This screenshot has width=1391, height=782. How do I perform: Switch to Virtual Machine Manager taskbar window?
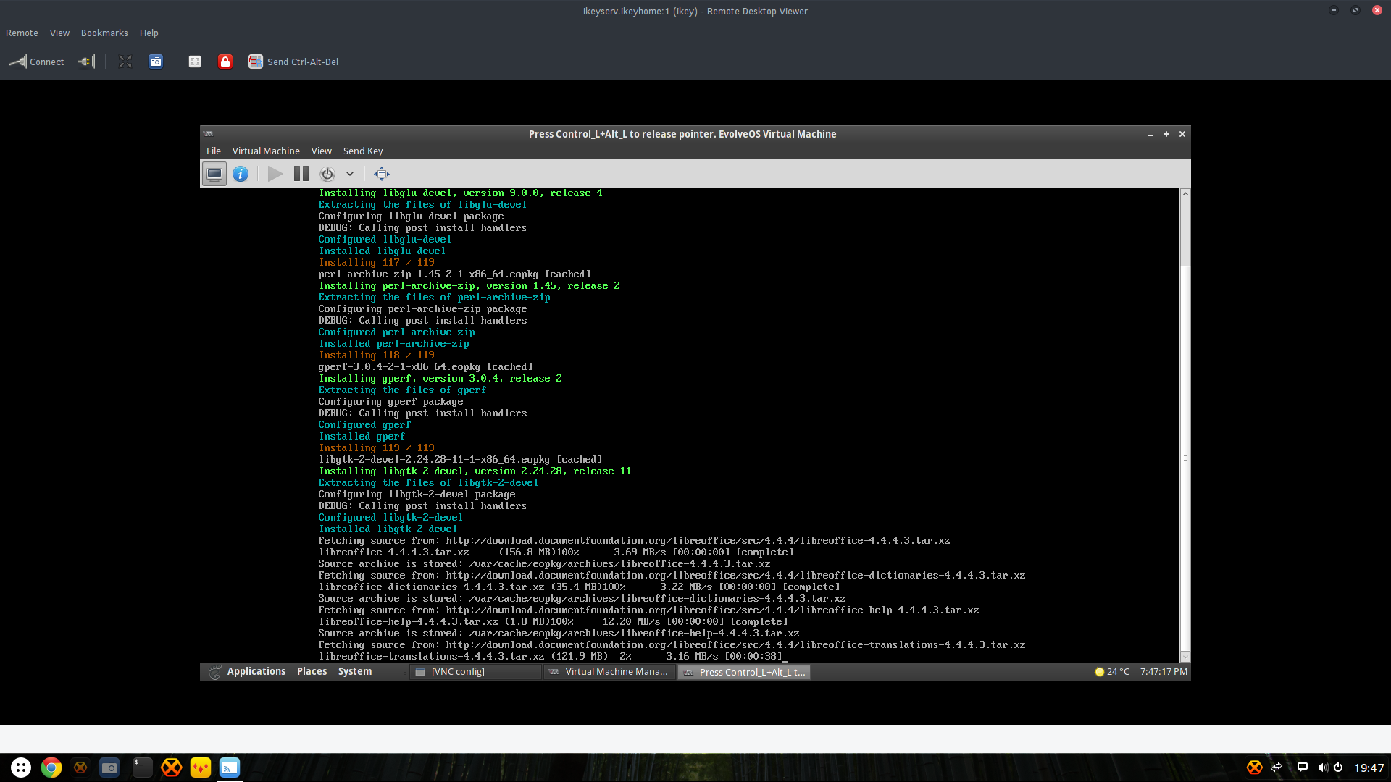(609, 672)
